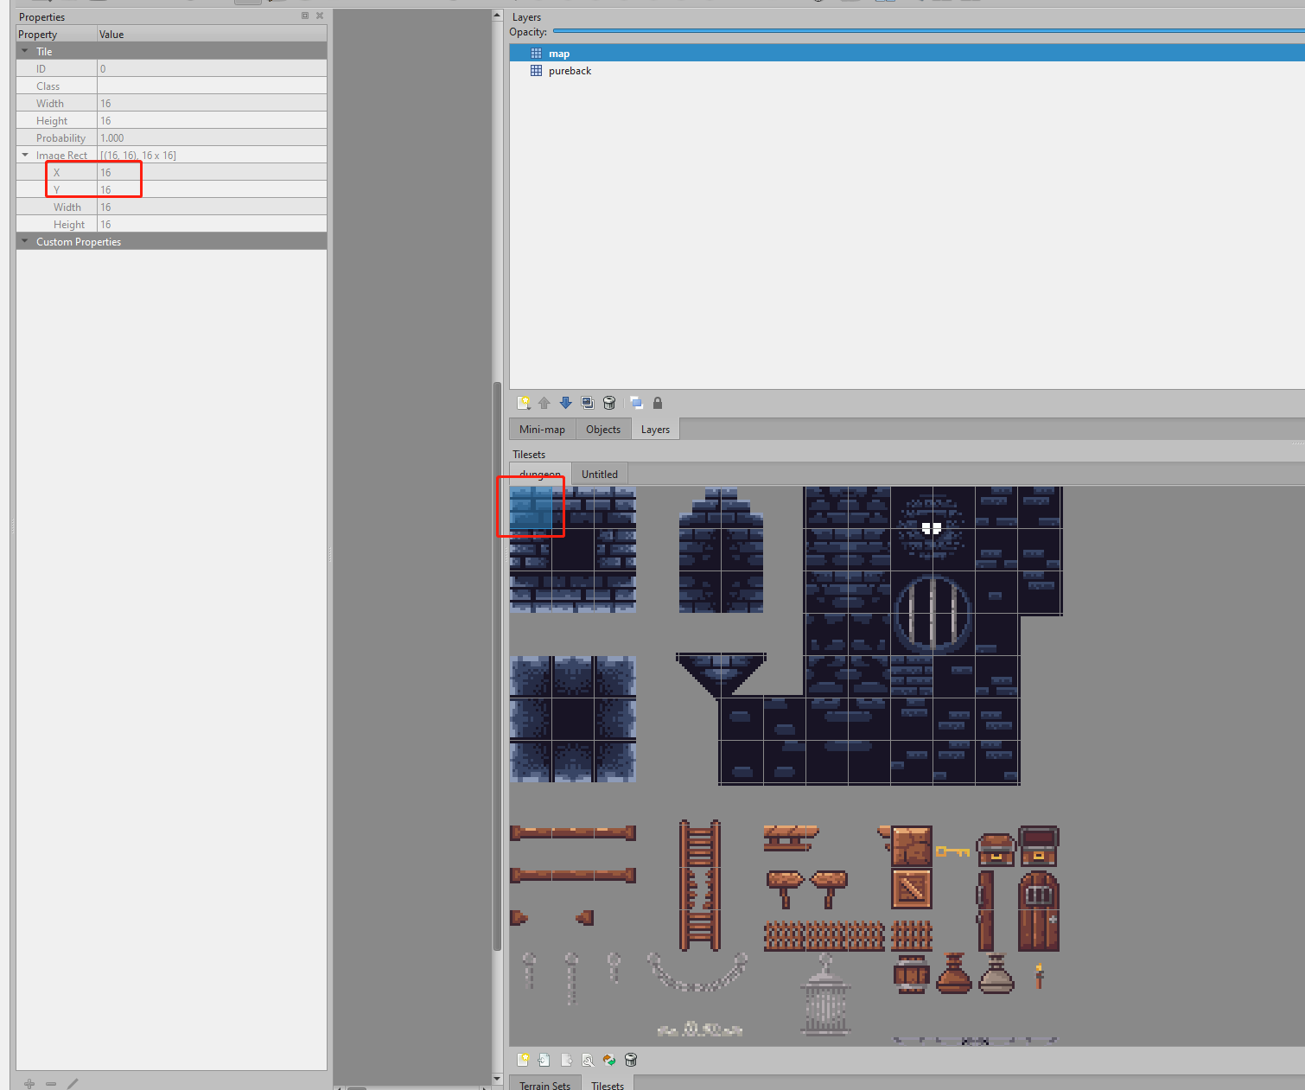This screenshot has height=1090, width=1305.
Task: Click the scrollbar up arrow
Action: coord(497,16)
